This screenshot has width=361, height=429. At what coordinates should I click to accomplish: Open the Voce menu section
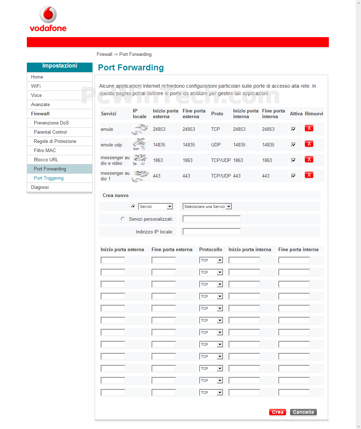pos(60,95)
